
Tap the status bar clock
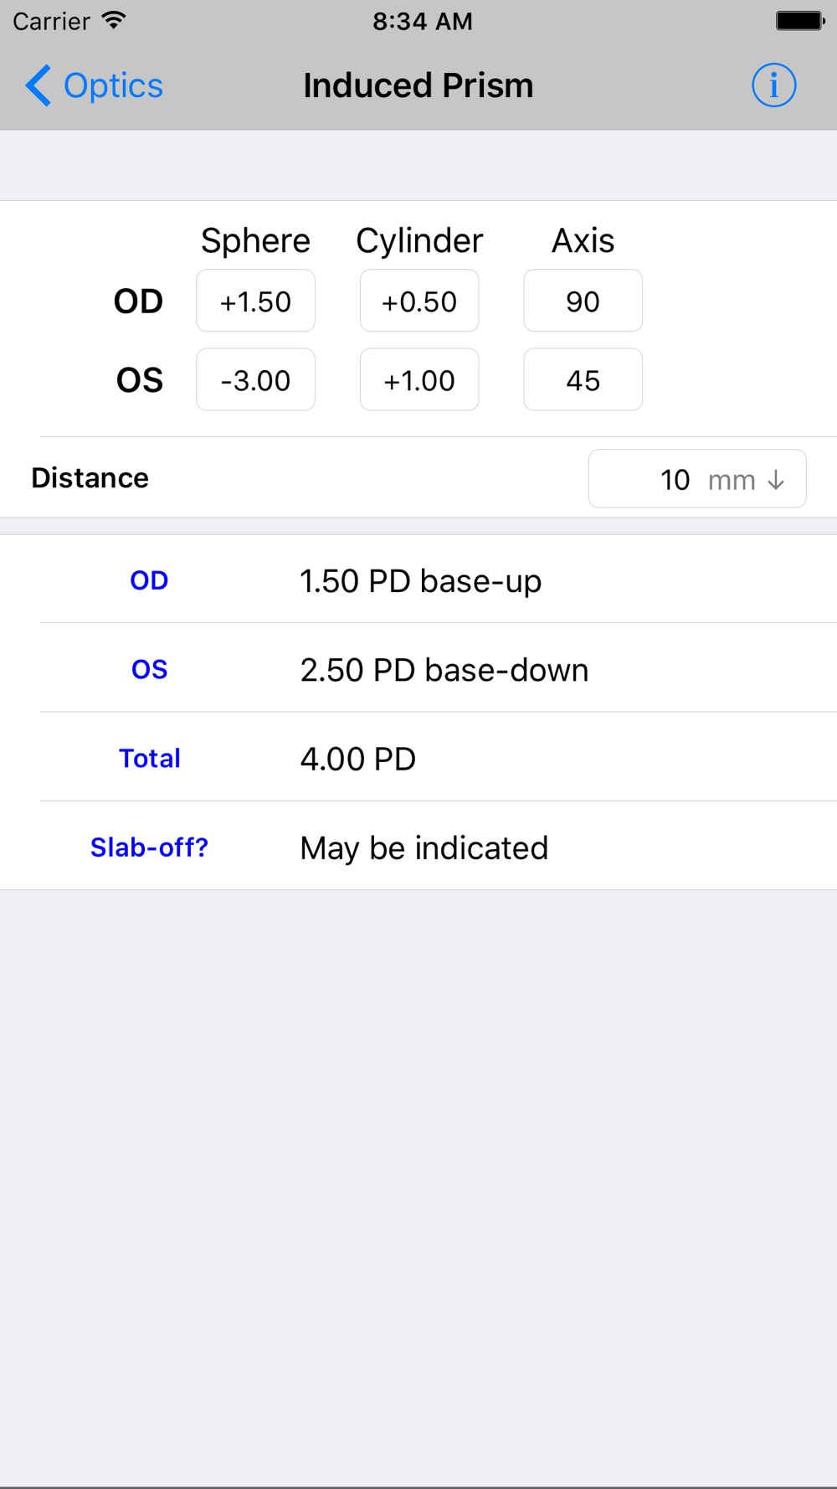(x=423, y=21)
